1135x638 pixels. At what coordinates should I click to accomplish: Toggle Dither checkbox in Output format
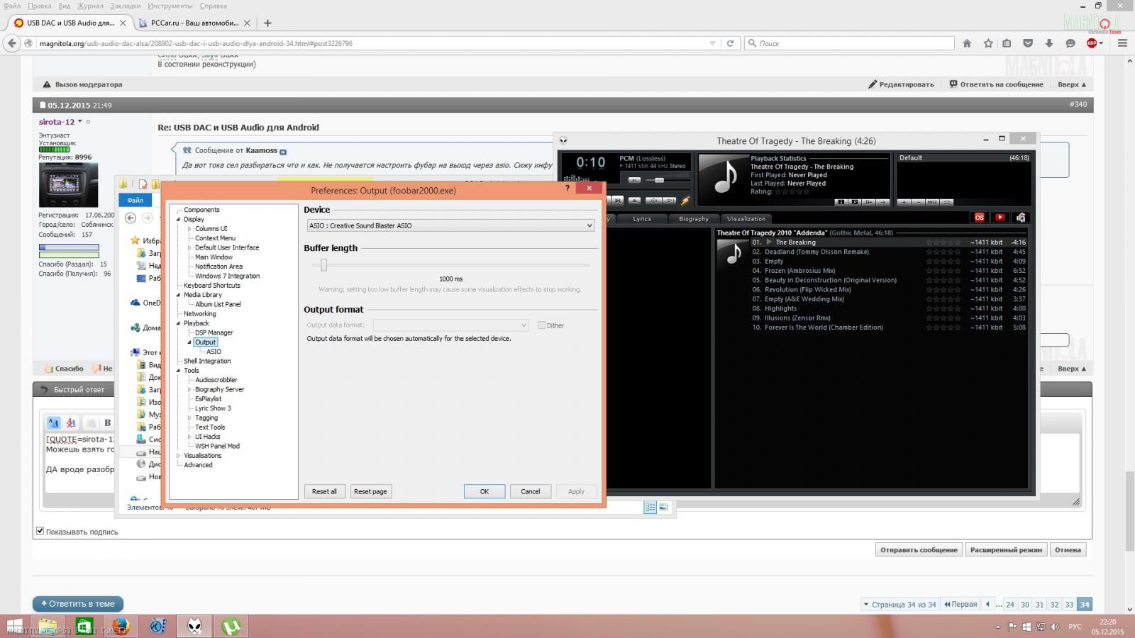point(541,325)
